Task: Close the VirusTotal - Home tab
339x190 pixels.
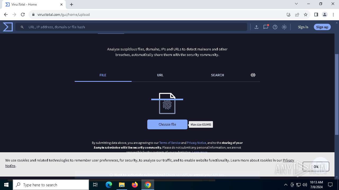Action: (x=61, y=4)
